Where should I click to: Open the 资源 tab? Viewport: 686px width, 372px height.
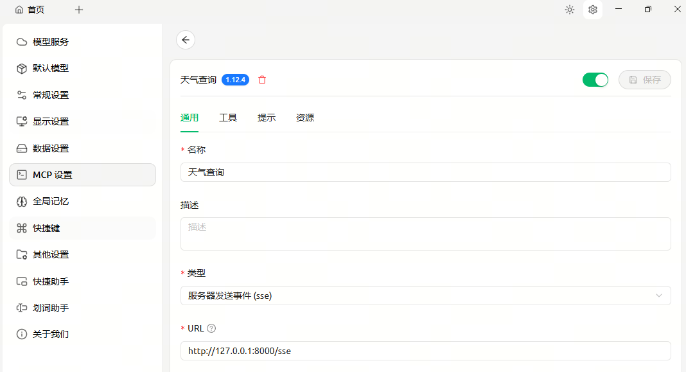304,118
